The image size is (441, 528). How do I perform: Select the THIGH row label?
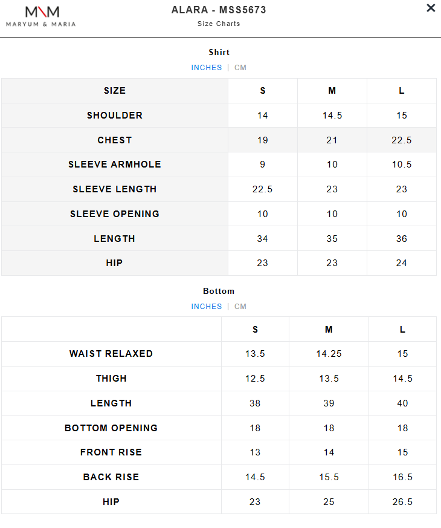111,379
